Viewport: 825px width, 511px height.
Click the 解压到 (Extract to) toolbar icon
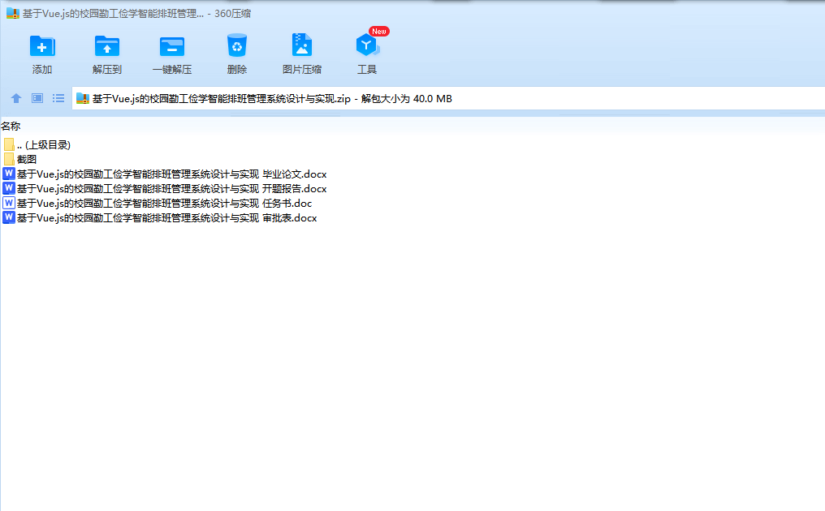(107, 46)
